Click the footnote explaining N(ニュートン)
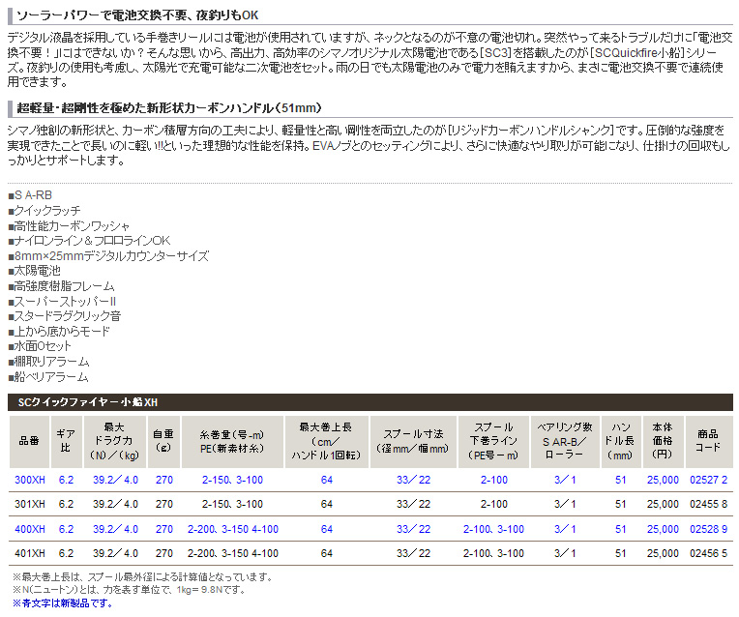Viewport: 739px width, 617px height. coord(130,590)
